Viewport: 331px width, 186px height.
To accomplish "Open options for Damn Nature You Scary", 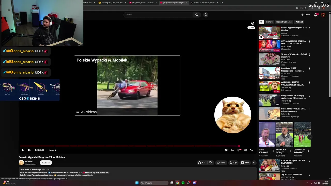I will [310, 109].
